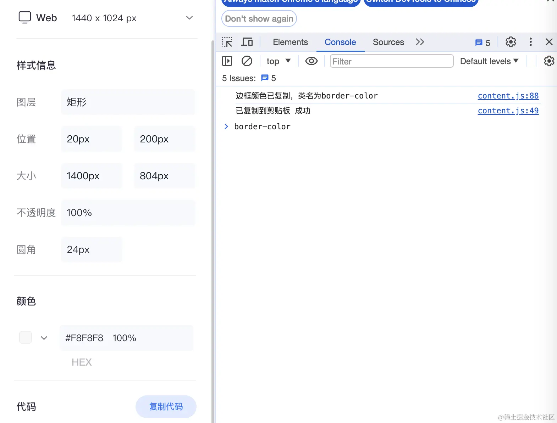
Task: Click the opacity value 100%
Action: coord(128,213)
